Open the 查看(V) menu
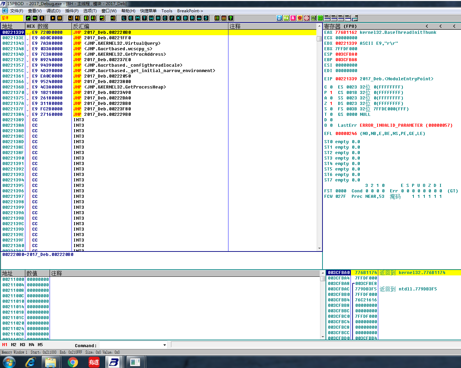This screenshot has height=368, width=461. tap(35, 11)
